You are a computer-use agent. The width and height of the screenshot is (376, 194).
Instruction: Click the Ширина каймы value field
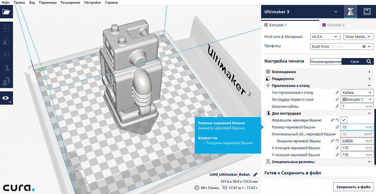click(x=357, y=107)
